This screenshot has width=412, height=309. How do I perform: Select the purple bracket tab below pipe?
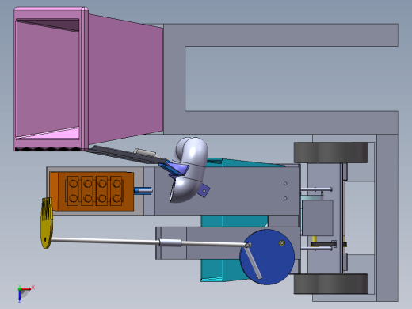(204, 191)
